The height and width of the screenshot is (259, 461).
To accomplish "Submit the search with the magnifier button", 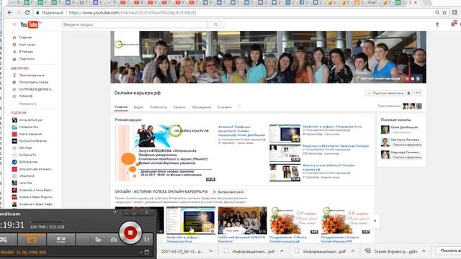I will click(x=215, y=24).
